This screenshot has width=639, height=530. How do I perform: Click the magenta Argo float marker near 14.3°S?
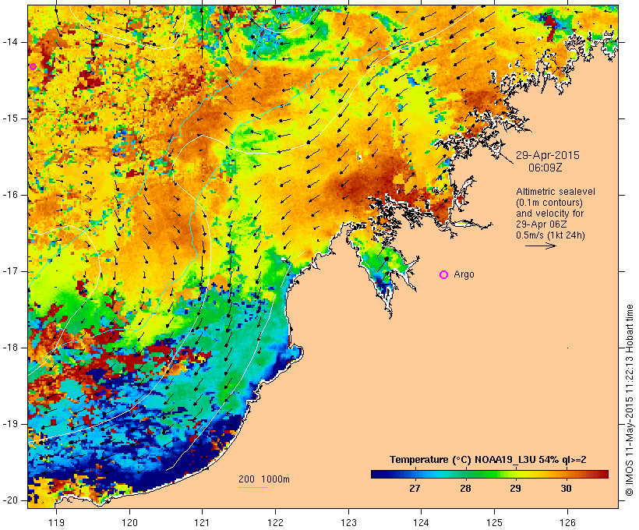click(x=34, y=67)
